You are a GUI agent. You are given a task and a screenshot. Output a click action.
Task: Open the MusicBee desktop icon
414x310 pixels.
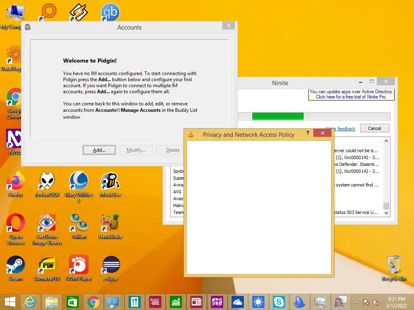pyautogui.click(x=110, y=184)
